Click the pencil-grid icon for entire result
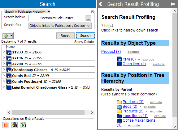Screen dimensions: 178x130 click(x=23, y=125)
